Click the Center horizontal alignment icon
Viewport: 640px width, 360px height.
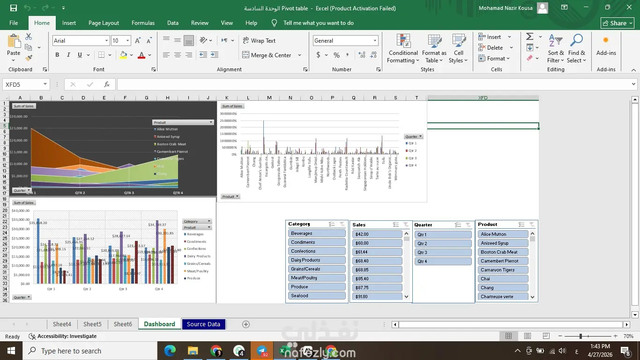pyautogui.click(x=178, y=55)
